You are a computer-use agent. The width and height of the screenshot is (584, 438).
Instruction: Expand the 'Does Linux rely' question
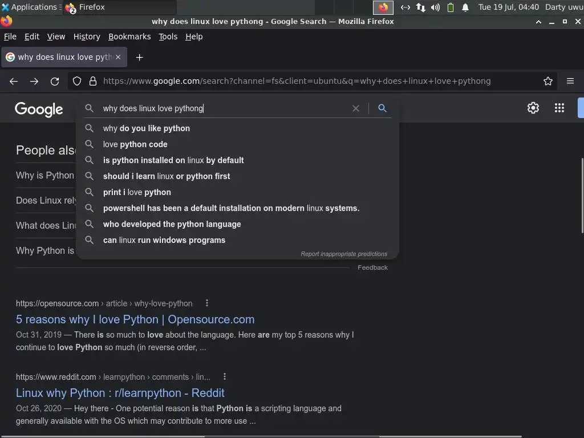point(46,200)
